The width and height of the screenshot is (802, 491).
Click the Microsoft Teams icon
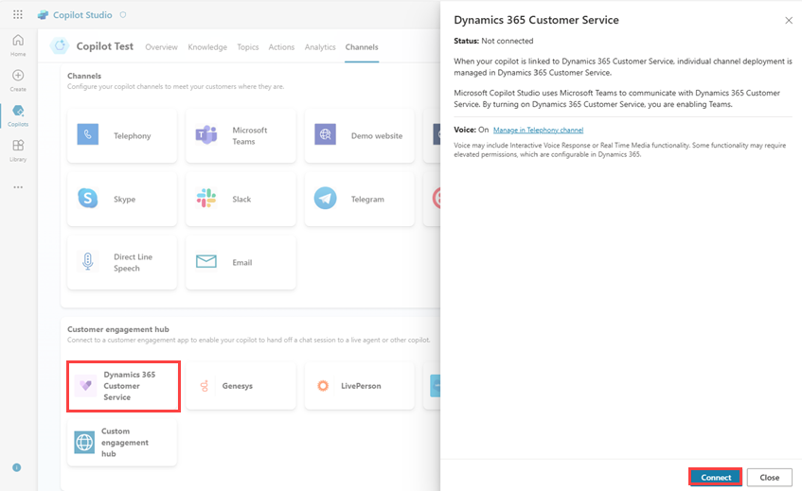tap(206, 134)
